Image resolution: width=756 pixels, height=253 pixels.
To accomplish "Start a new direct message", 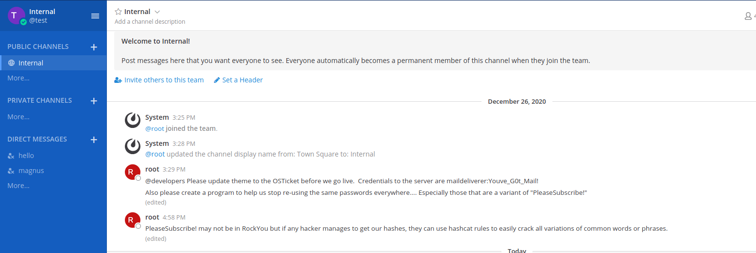I will pyautogui.click(x=94, y=140).
